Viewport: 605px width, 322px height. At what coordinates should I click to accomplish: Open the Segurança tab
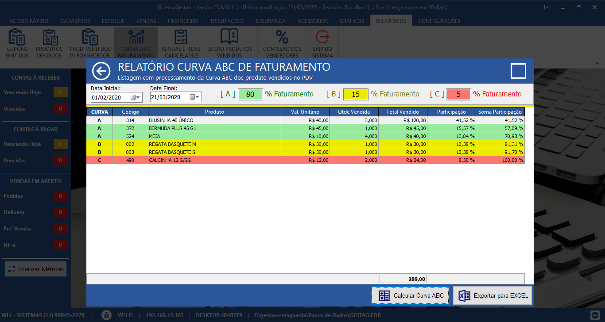271,21
